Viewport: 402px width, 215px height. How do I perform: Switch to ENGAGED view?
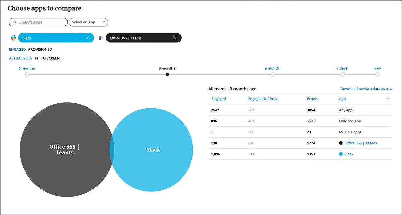coord(17,49)
